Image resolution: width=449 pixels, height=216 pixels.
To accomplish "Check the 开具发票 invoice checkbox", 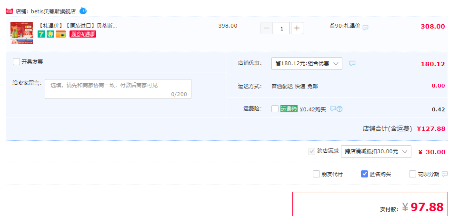I will [x=16, y=61].
